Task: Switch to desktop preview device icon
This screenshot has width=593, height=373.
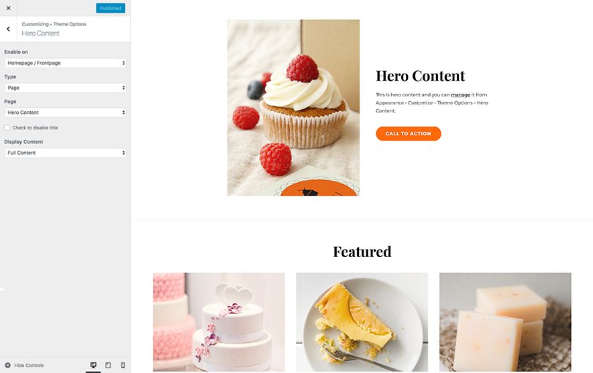Action: [x=93, y=365]
